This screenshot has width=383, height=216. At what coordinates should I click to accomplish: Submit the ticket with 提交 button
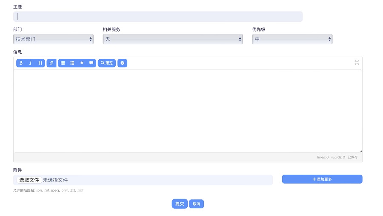[x=180, y=204]
